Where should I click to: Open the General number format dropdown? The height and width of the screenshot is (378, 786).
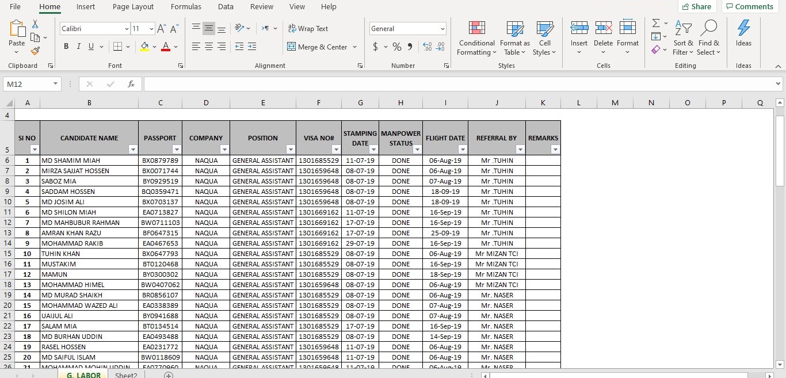pos(442,29)
